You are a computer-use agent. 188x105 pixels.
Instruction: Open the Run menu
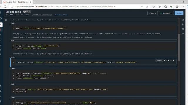point(22,15)
